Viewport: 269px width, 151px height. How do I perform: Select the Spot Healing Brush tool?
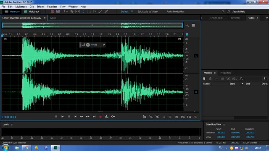pyautogui.click(x=106, y=11)
